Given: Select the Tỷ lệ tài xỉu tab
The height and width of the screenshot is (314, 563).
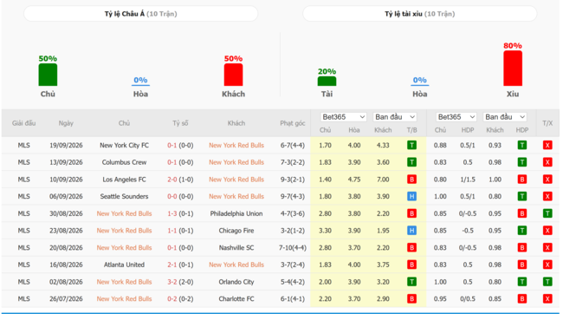Looking at the screenshot, I should point(420,14).
